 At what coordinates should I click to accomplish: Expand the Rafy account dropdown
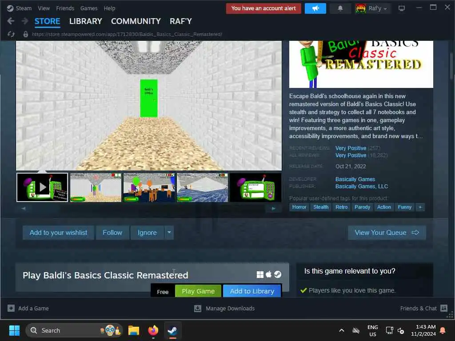click(x=385, y=9)
